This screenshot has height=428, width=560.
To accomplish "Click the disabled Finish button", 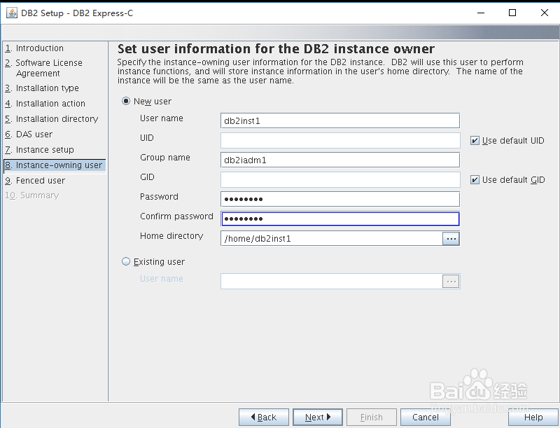I will pyautogui.click(x=372, y=417).
